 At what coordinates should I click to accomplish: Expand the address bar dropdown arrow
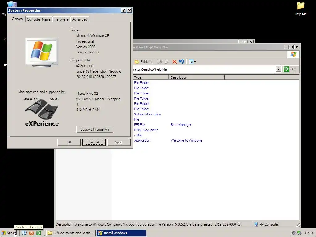(x=279, y=69)
